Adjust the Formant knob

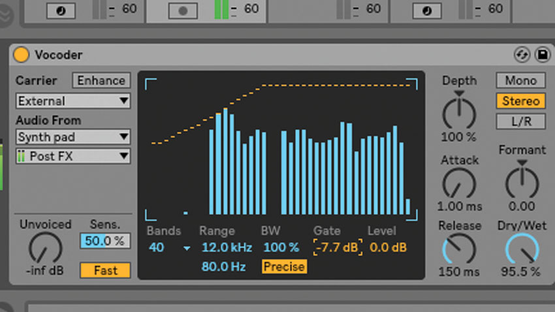tap(522, 183)
